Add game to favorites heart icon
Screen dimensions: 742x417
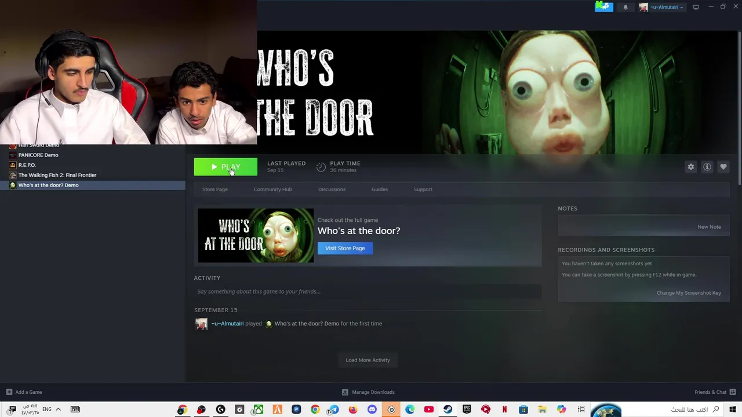(x=723, y=167)
